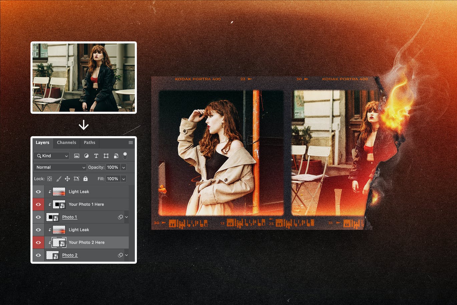Click the pixel layer filter icon
457x305 pixels.
click(x=77, y=156)
